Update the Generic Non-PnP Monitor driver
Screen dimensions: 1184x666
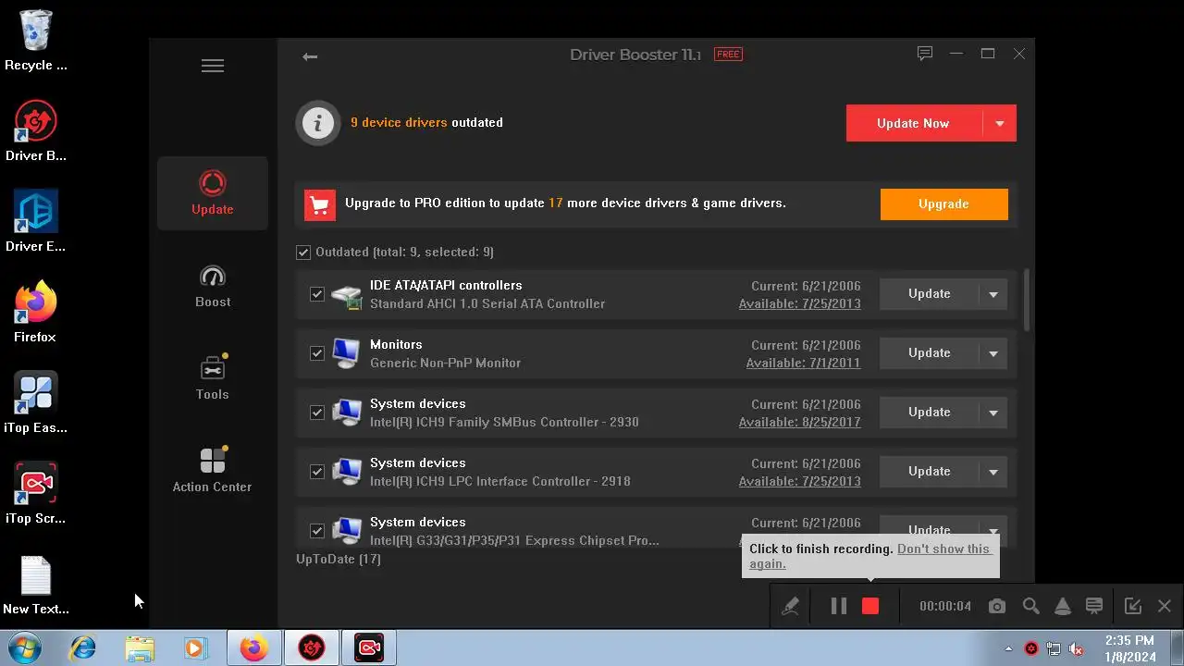pyautogui.click(x=929, y=353)
